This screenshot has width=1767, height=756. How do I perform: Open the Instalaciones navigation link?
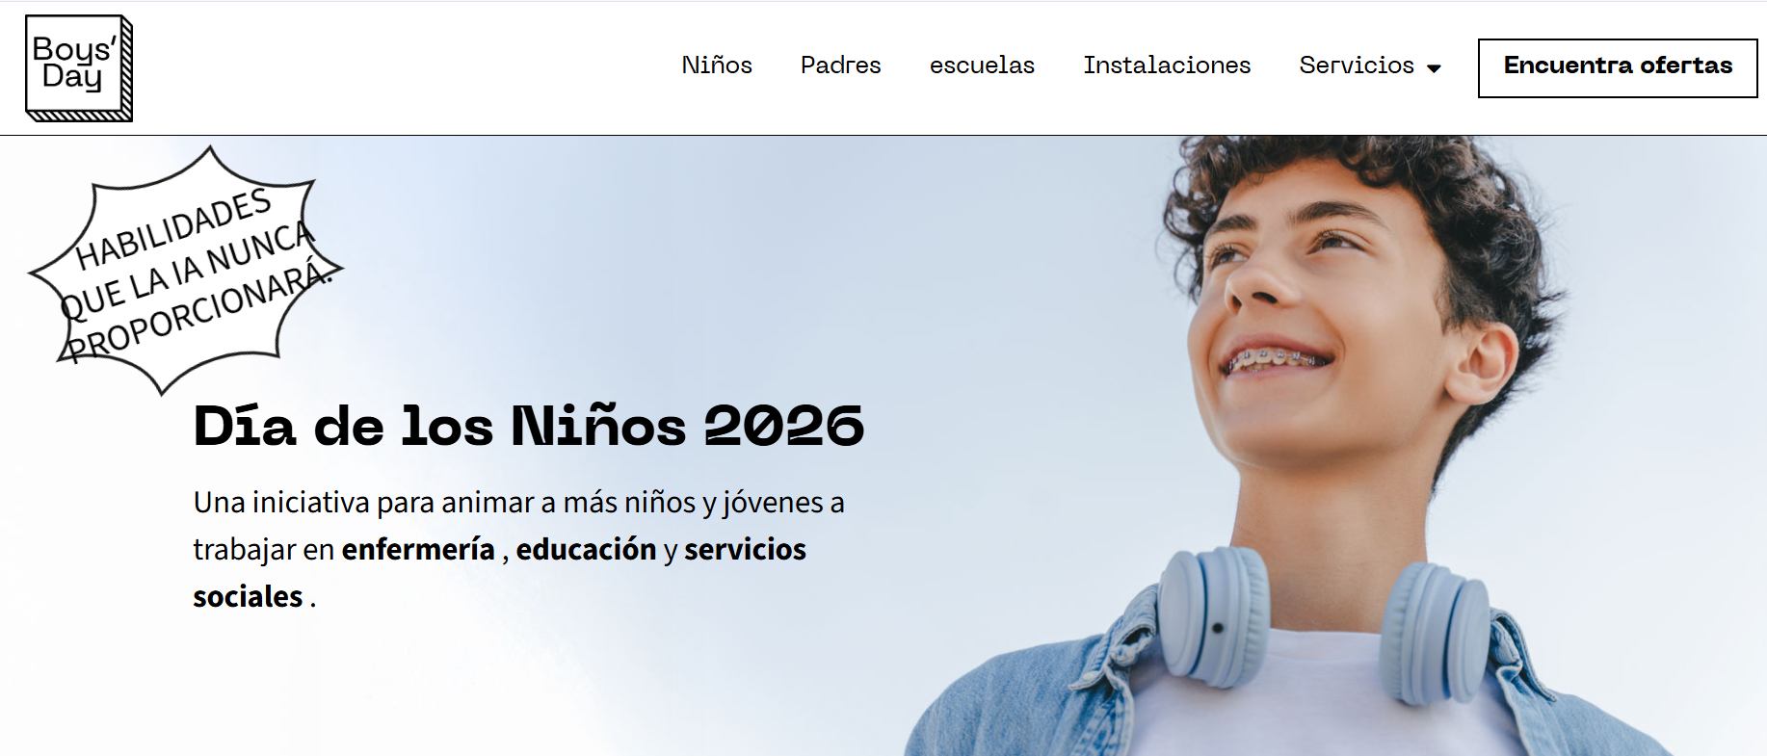tap(1167, 65)
